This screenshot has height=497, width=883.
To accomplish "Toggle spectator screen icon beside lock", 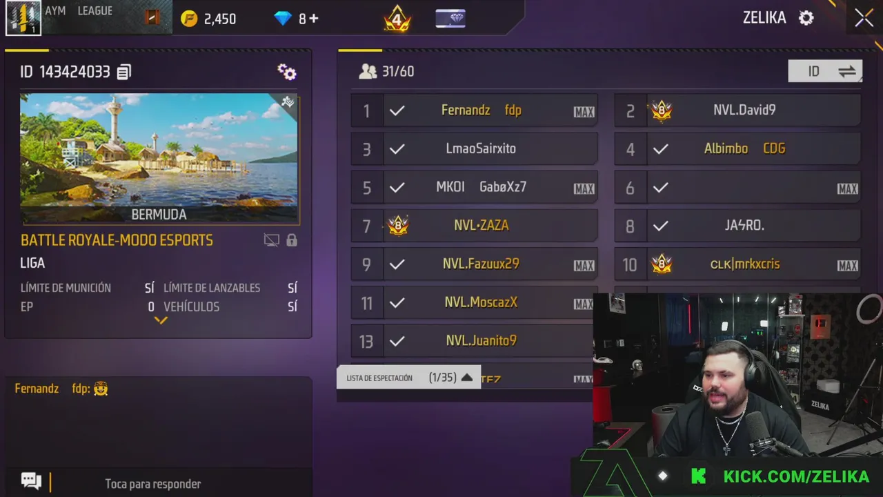I will (272, 240).
